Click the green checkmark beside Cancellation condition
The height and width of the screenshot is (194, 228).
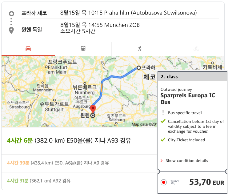(163, 121)
